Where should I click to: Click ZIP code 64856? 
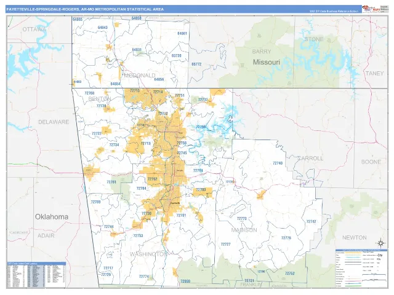tap(159, 79)
